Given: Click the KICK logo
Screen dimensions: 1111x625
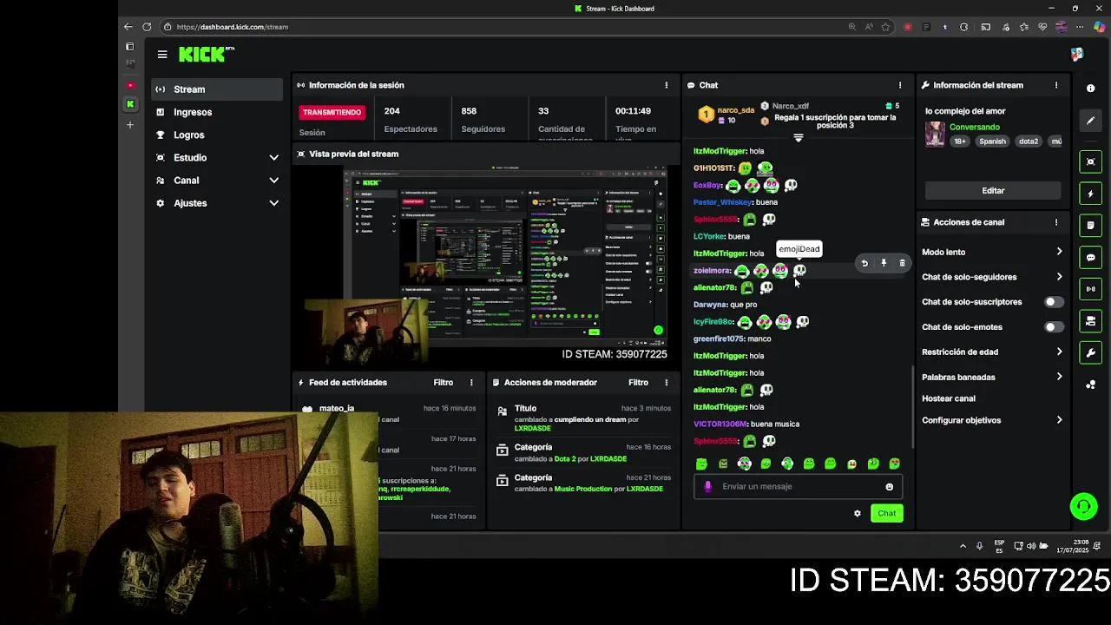Looking at the screenshot, I should click(206, 54).
